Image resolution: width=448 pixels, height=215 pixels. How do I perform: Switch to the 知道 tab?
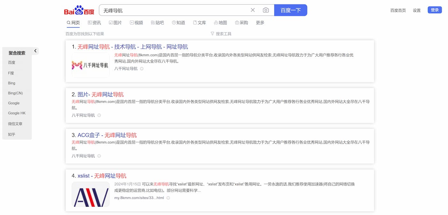(x=178, y=23)
